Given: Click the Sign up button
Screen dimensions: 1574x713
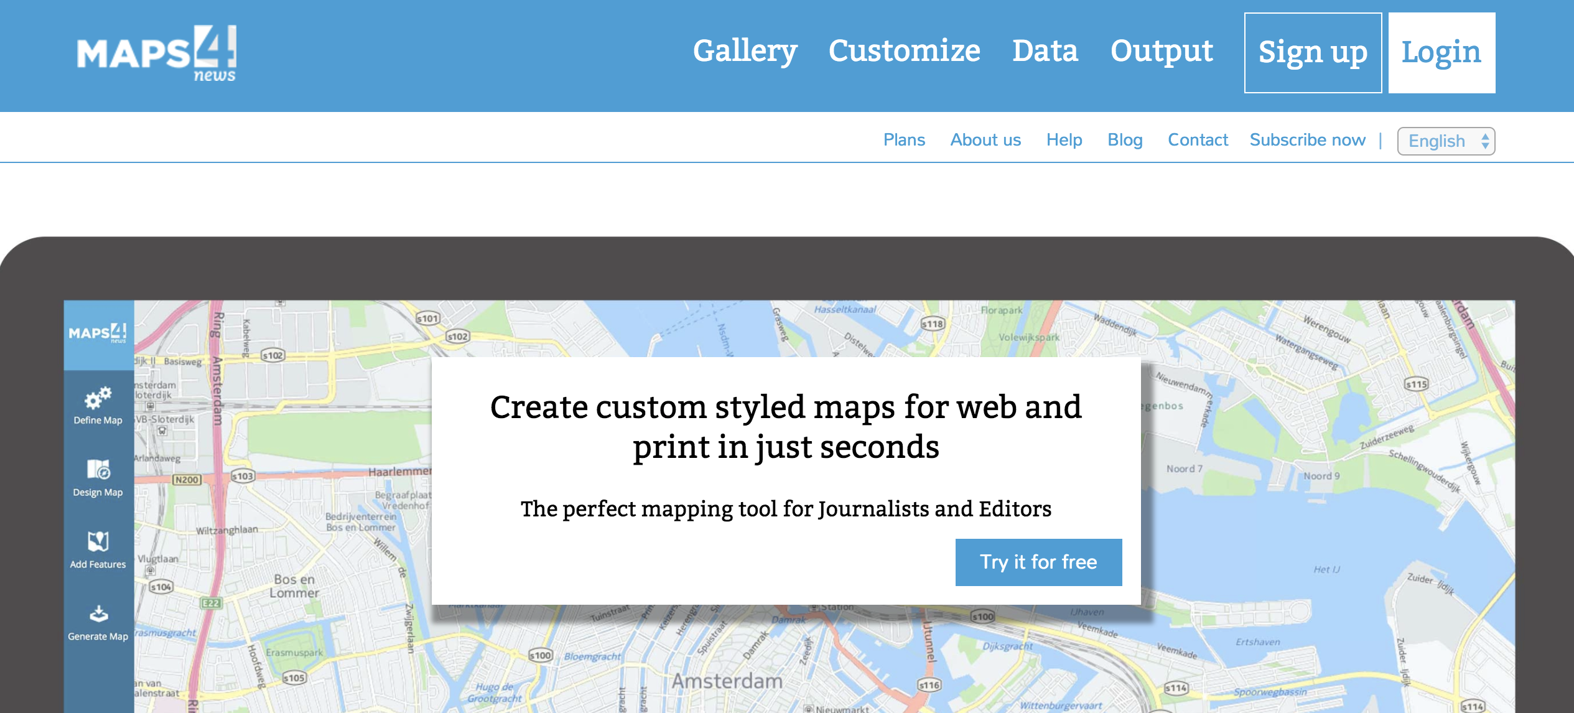Looking at the screenshot, I should click(x=1313, y=53).
